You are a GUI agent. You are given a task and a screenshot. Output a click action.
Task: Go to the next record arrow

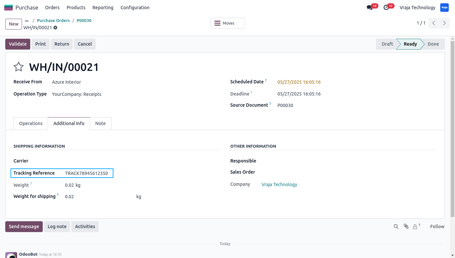click(444, 23)
